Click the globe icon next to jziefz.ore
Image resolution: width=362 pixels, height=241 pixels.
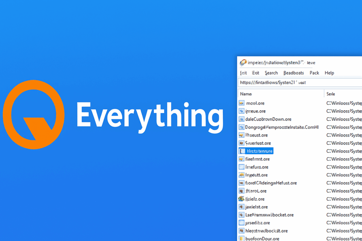[x=242, y=199]
